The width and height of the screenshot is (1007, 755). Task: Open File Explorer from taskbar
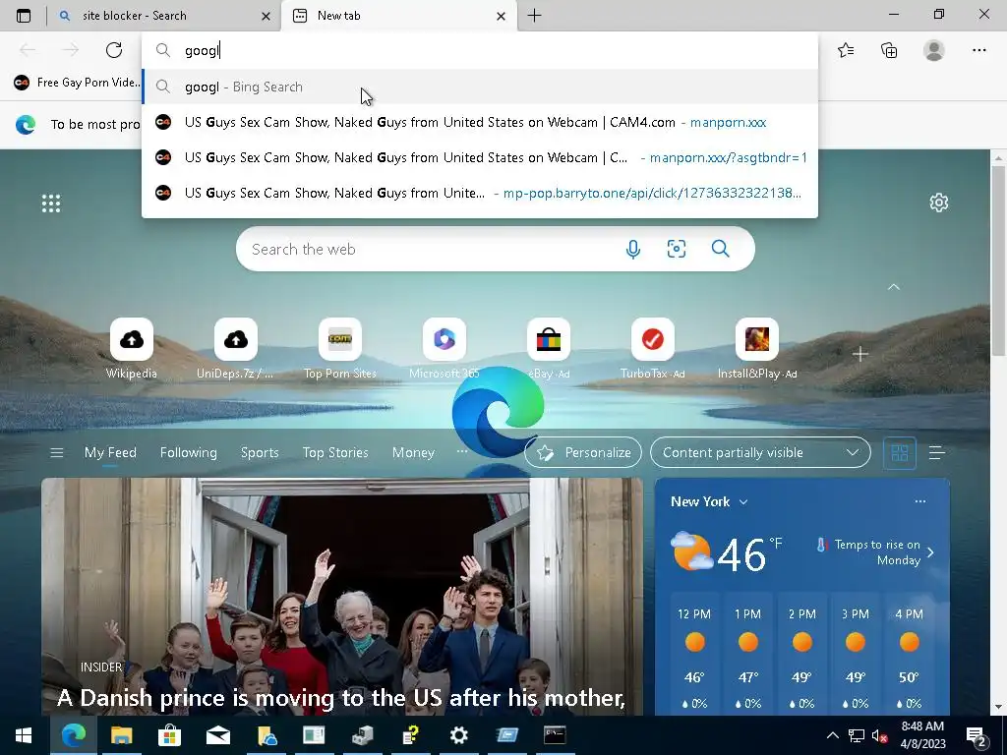pyautogui.click(x=121, y=735)
